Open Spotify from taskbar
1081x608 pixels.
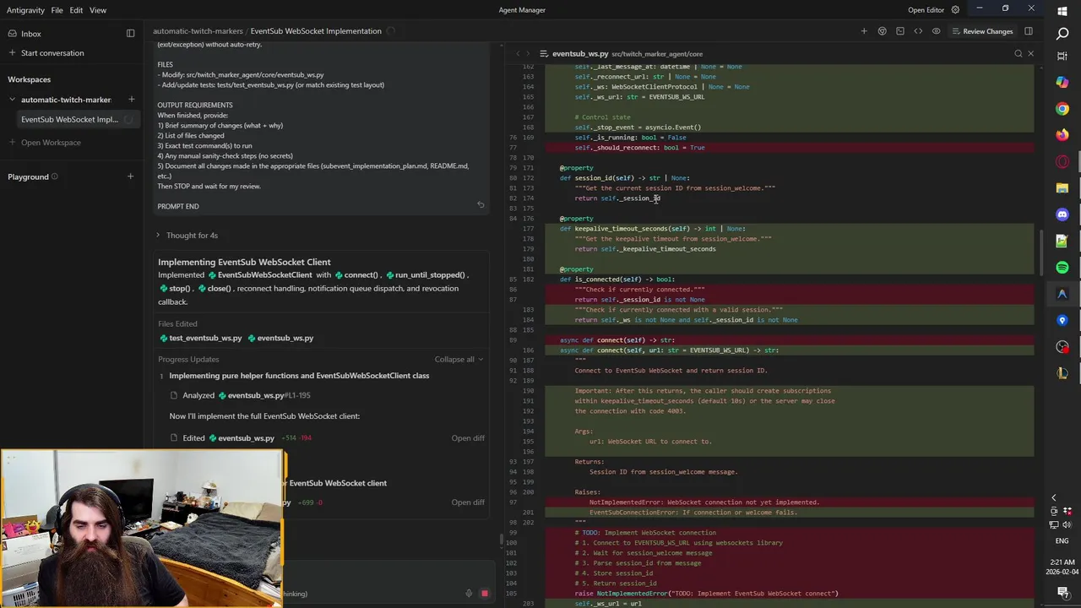[1062, 268]
